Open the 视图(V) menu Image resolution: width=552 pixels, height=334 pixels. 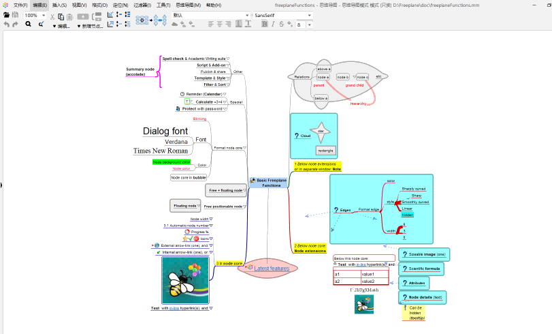pyautogui.click(x=79, y=5)
